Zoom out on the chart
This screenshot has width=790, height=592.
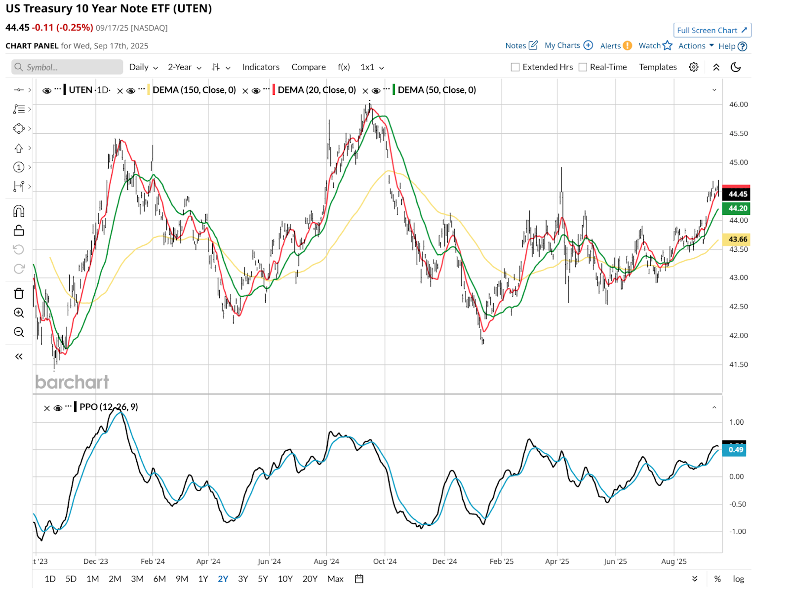tap(19, 332)
